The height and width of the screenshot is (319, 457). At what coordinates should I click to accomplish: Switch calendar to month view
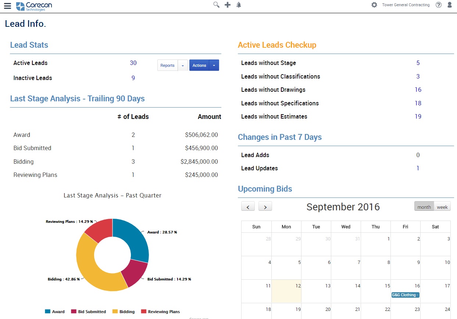coord(424,207)
